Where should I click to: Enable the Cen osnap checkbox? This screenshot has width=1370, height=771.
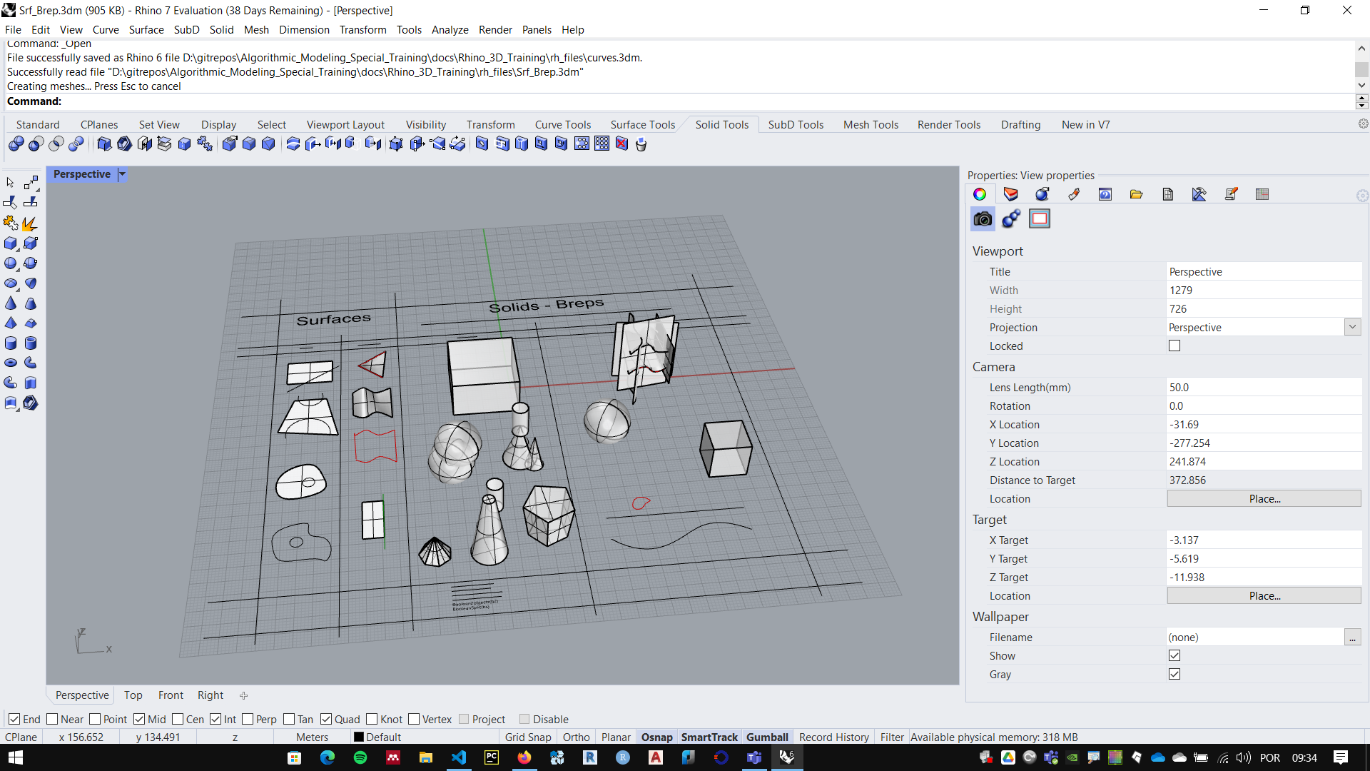178,720
